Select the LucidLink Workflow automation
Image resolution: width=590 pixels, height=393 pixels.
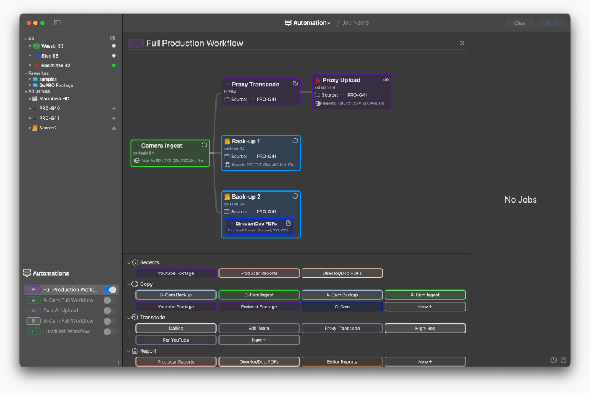(x=71, y=331)
